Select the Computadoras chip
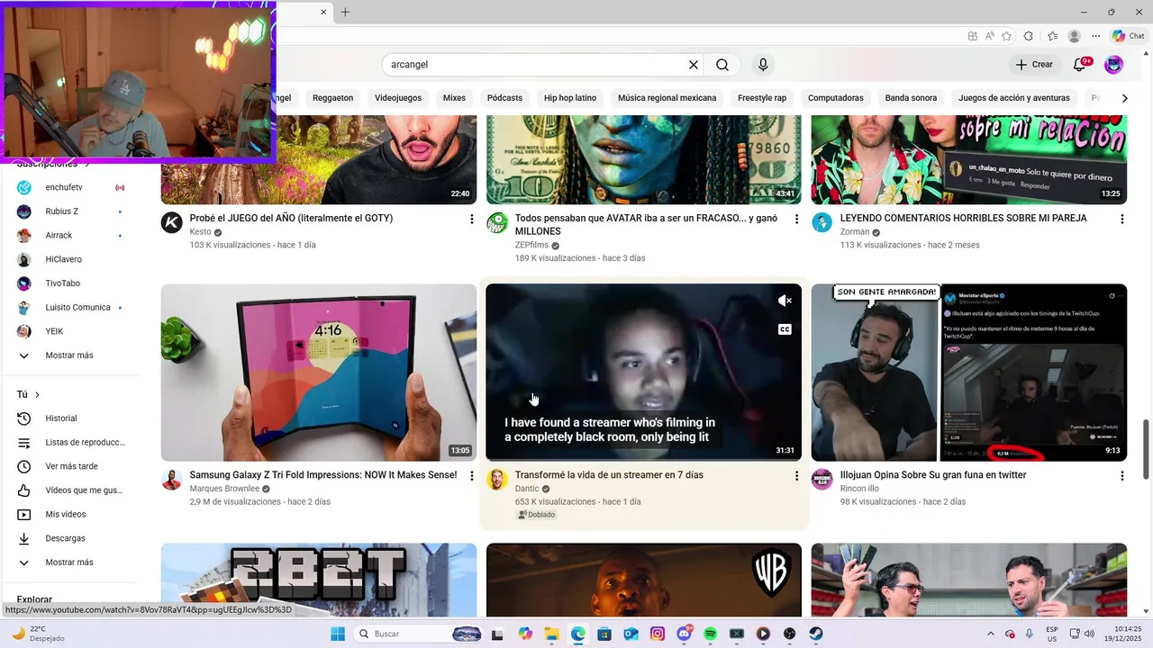Screen dimensions: 1153x648 pos(836,98)
